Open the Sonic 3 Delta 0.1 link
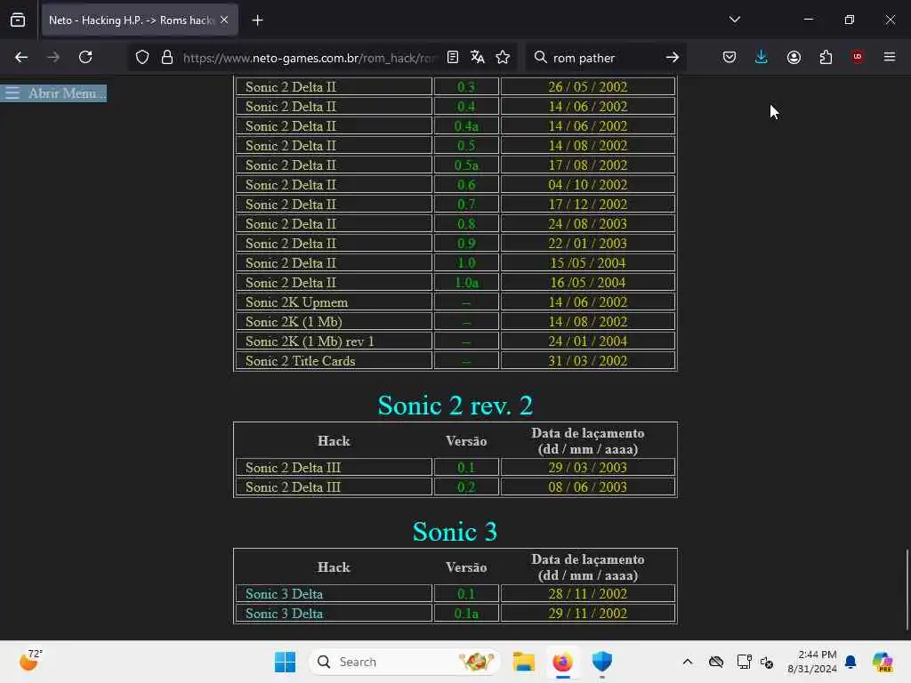Viewport: 911px width, 683px height. pos(284,593)
